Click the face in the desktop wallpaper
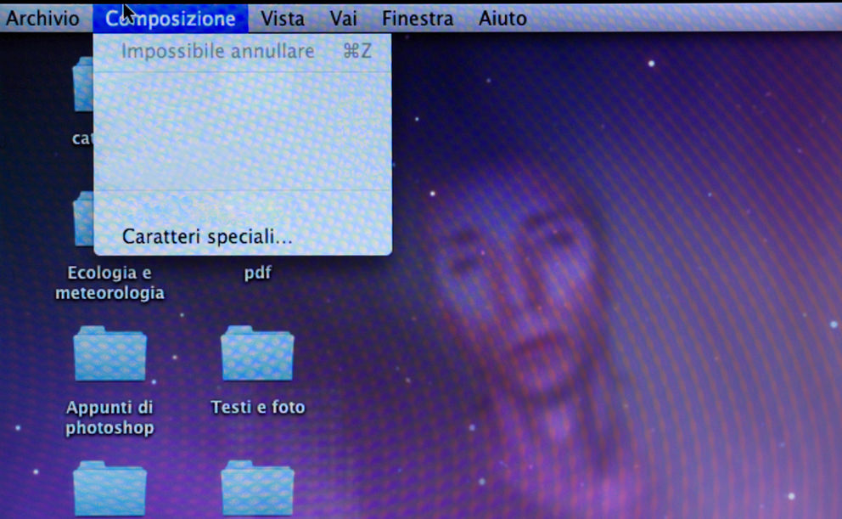Screen dimensions: 842x519 pyautogui.click(x=518, y=297)
